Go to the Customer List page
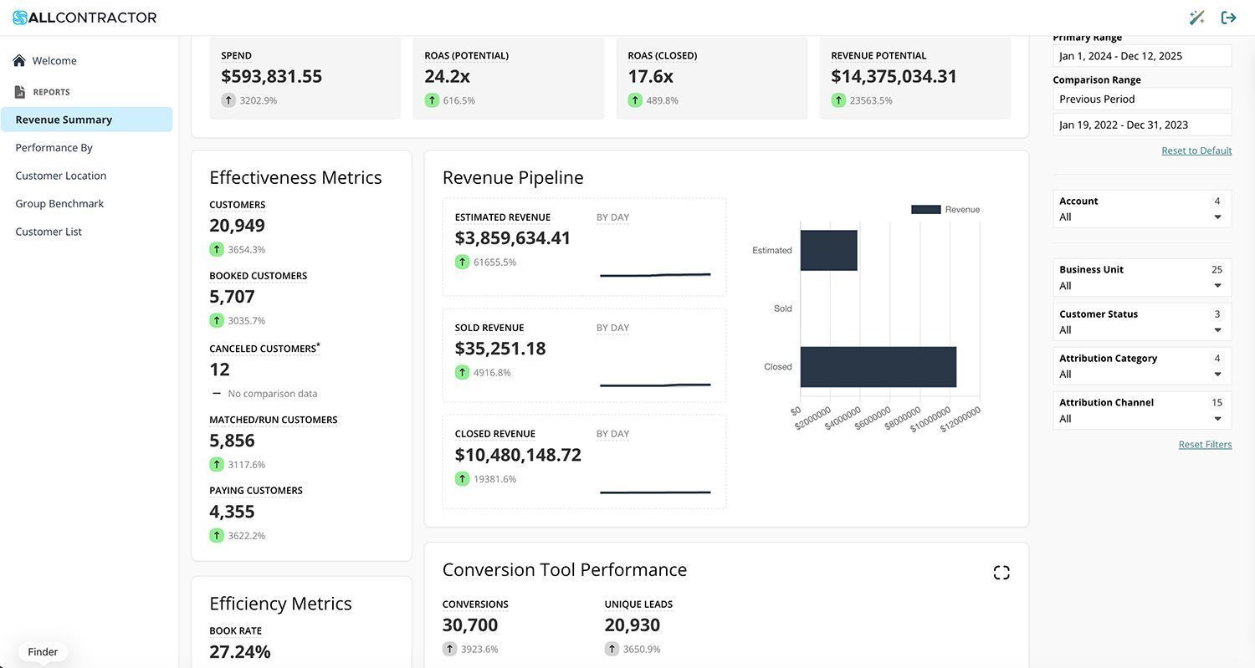Viewport: 1255px width, 668px height. pos(49,232)
